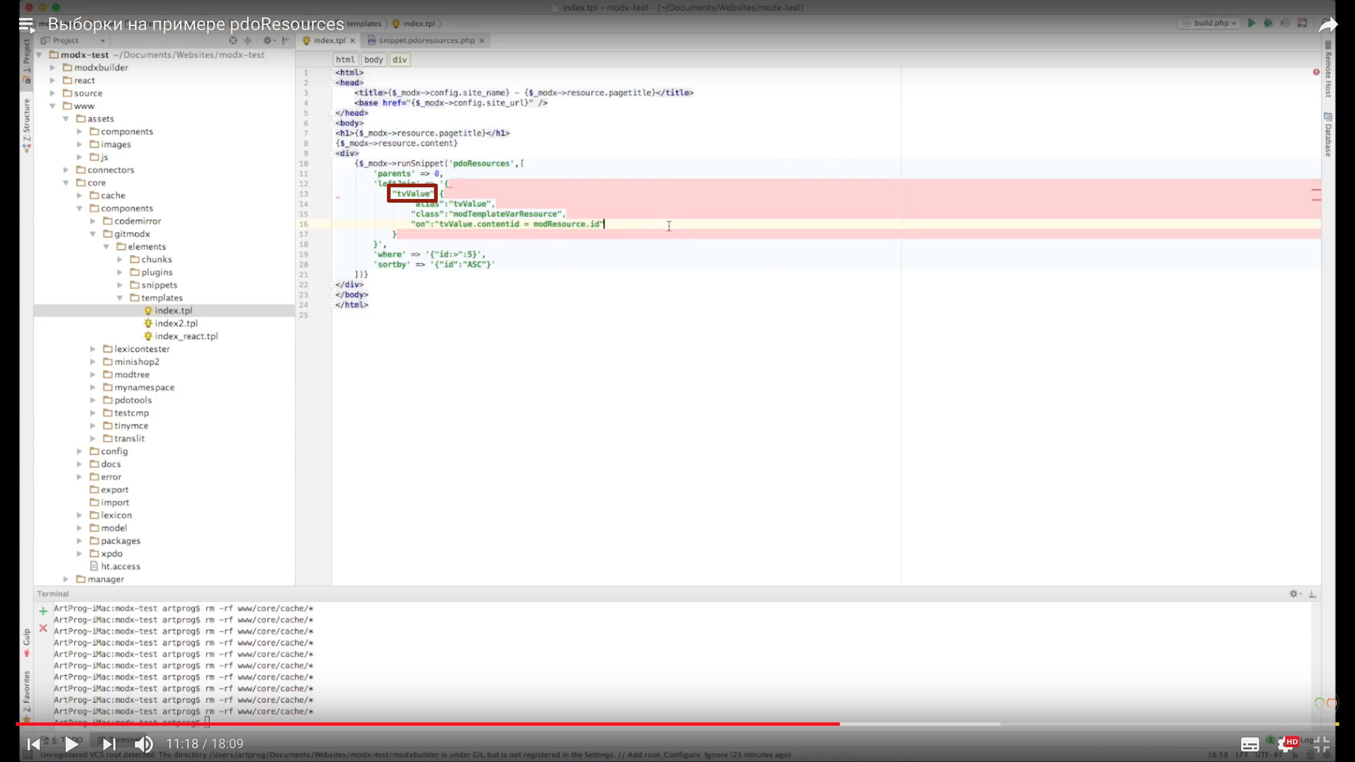The height and width of the screenshot is (762, 1355).
Task: Expand the snippets folder
Action: point(120,285)
